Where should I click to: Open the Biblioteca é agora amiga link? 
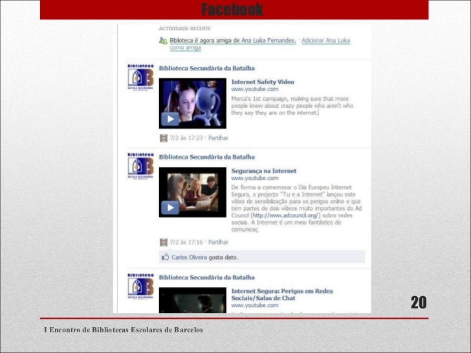(x=233, y=41)
